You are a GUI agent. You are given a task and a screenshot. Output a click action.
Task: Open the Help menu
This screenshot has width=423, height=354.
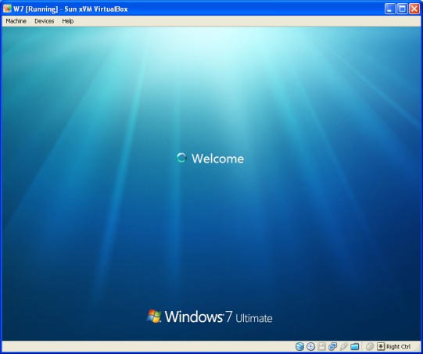pyautogui.click(x=68, y=21)
